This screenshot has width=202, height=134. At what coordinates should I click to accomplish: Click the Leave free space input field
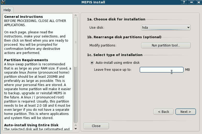[x=162, y=69]
